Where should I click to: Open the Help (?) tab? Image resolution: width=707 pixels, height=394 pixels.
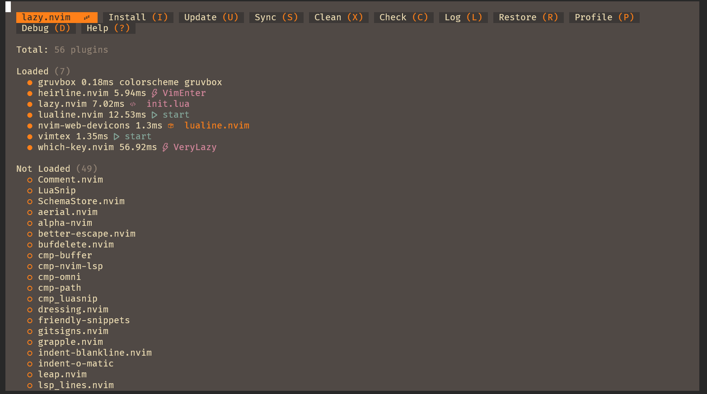pos(108,27)
